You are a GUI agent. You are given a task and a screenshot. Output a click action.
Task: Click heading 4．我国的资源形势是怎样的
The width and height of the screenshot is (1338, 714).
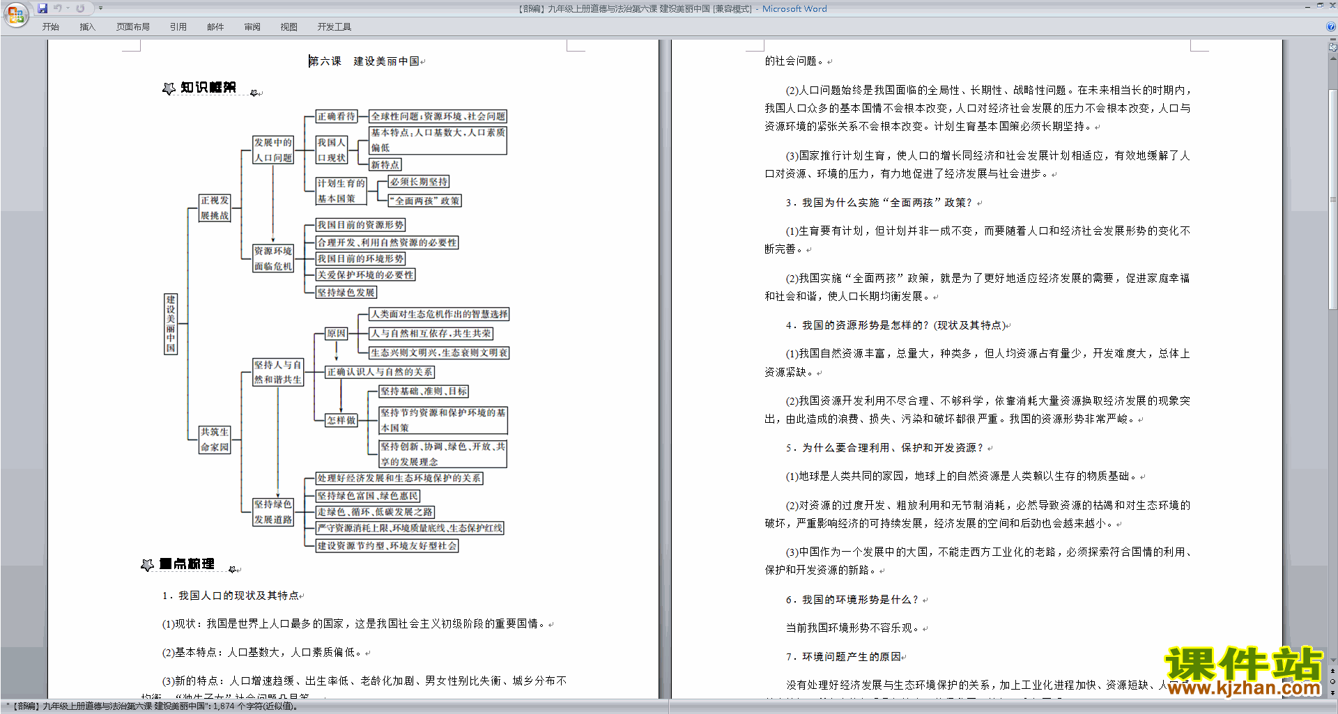click(x=895, y=325)
